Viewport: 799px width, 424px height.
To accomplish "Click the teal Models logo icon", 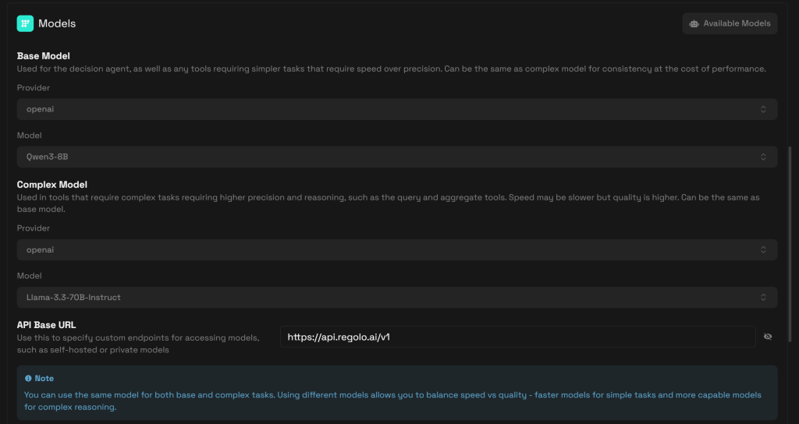I will [x=25, y=23].
